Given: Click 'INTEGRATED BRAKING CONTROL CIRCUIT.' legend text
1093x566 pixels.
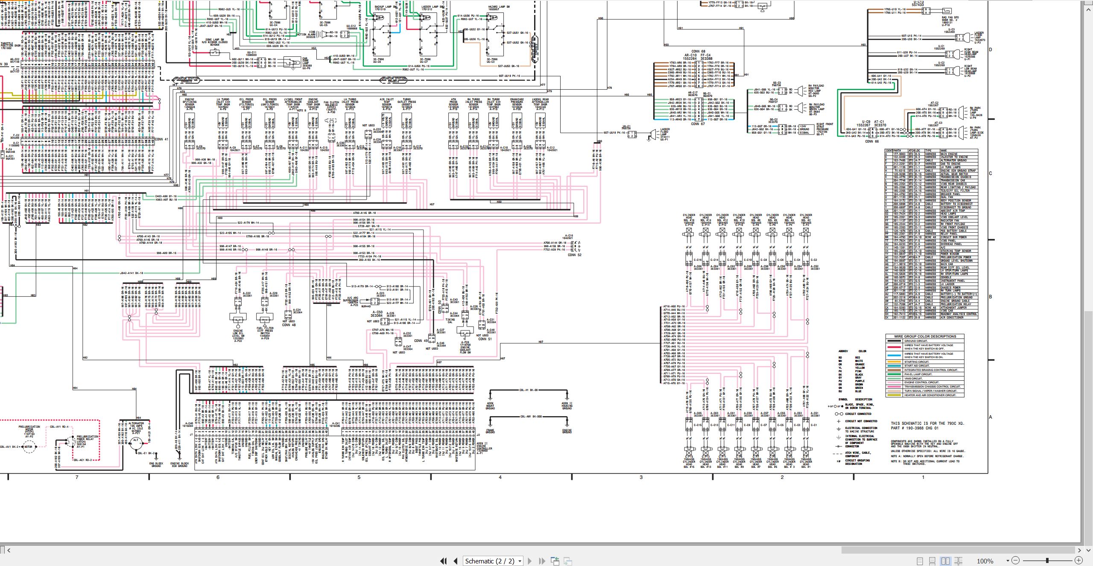Looking at the screenshot, I should pos(931,370).
